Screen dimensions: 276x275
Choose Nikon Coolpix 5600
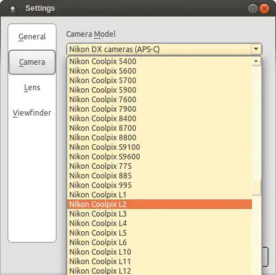pyautogui.click(x=159, y=71)
